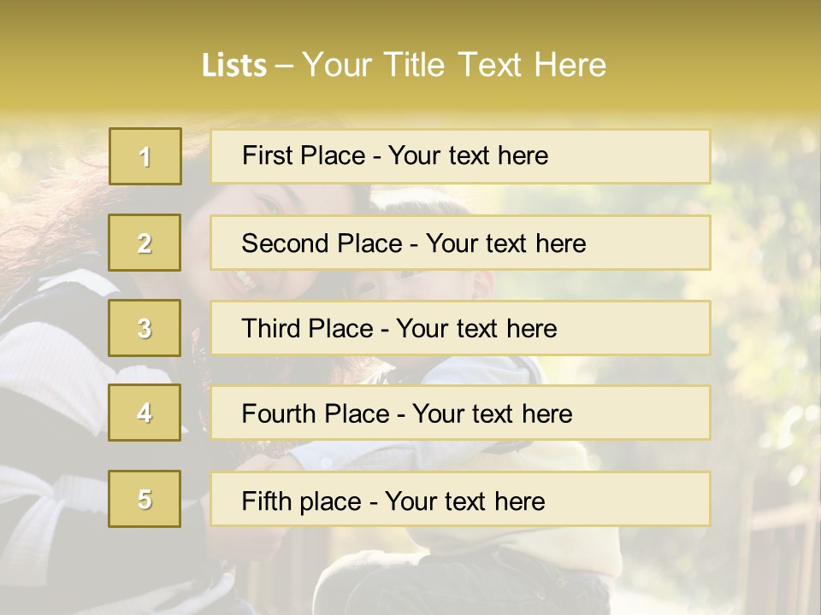Click the number 1 box

click(145, 156)
